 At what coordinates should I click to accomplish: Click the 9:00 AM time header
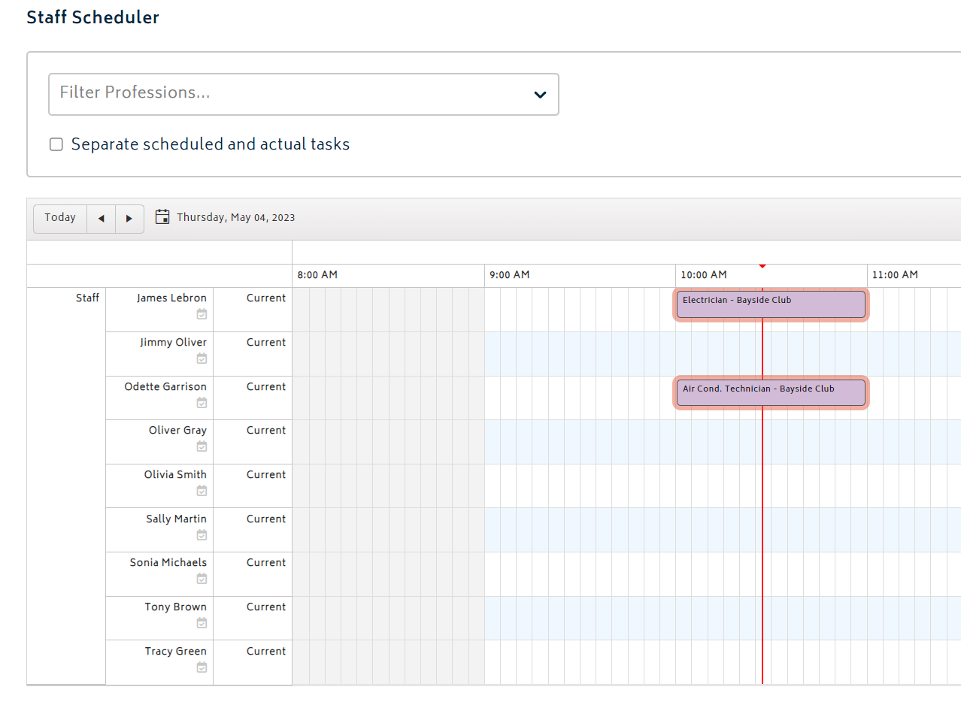[x=510, y=275]
